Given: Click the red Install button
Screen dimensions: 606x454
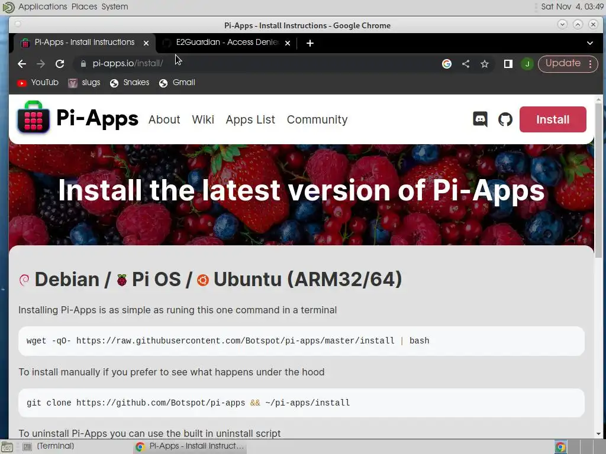Looking at the screenshot, I should coord(552,119).
